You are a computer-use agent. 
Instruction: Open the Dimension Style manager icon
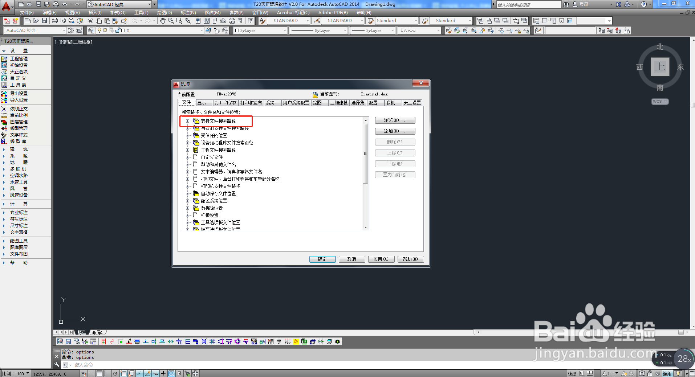[317, 21]
